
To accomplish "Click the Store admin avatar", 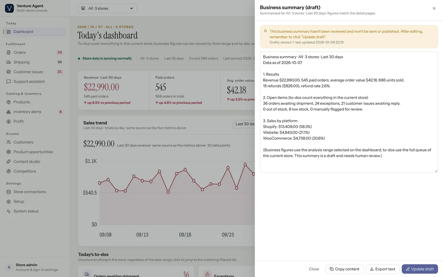I will click(9, 267).
